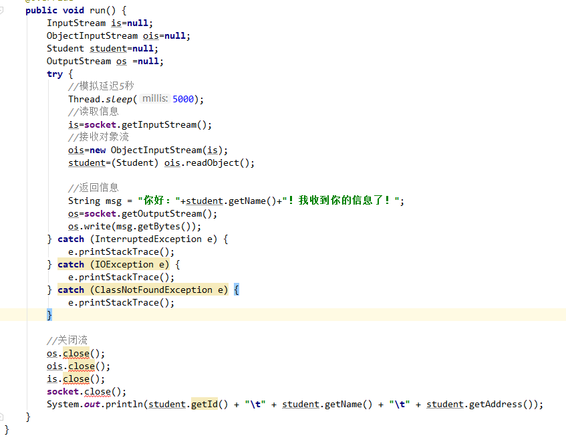Click highlighted 'catch (IOException e)' clause
Screen dimensions: 566x444
point(114,264)
